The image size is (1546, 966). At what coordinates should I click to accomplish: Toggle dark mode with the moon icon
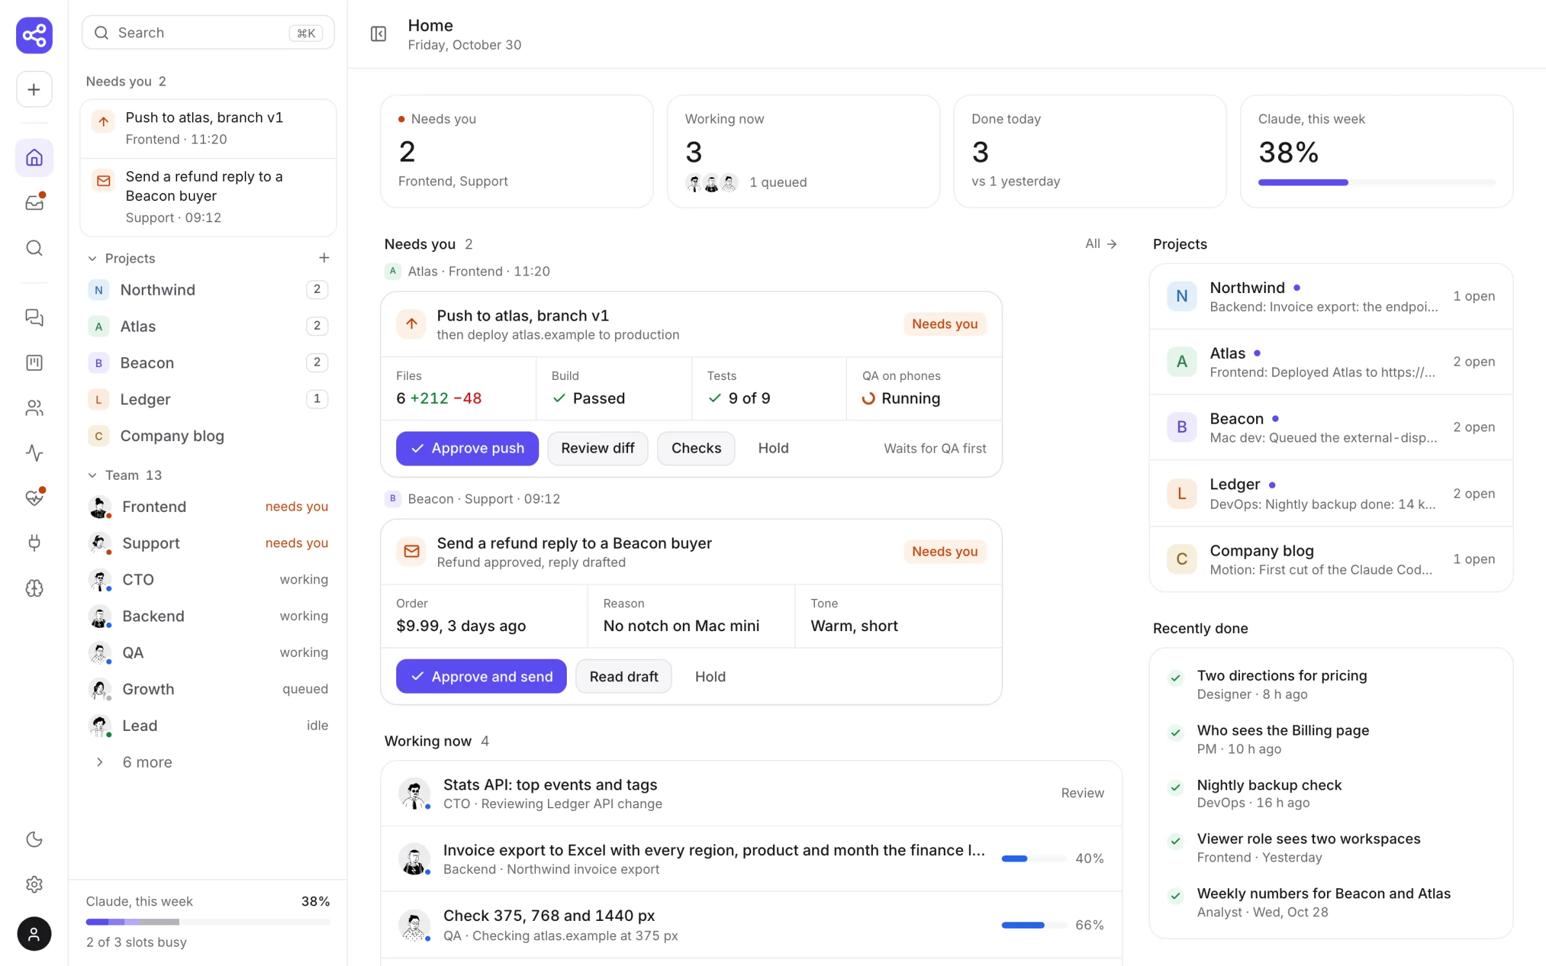pyautogui.click(x=34, y=839)
